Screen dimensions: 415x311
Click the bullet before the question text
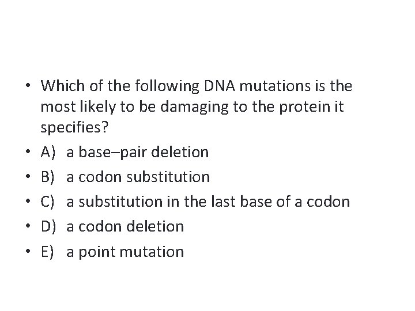point(28,86)
